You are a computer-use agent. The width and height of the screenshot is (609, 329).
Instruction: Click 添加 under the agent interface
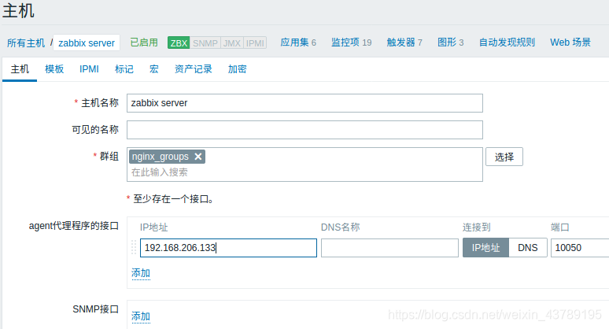tap(141, 273)
